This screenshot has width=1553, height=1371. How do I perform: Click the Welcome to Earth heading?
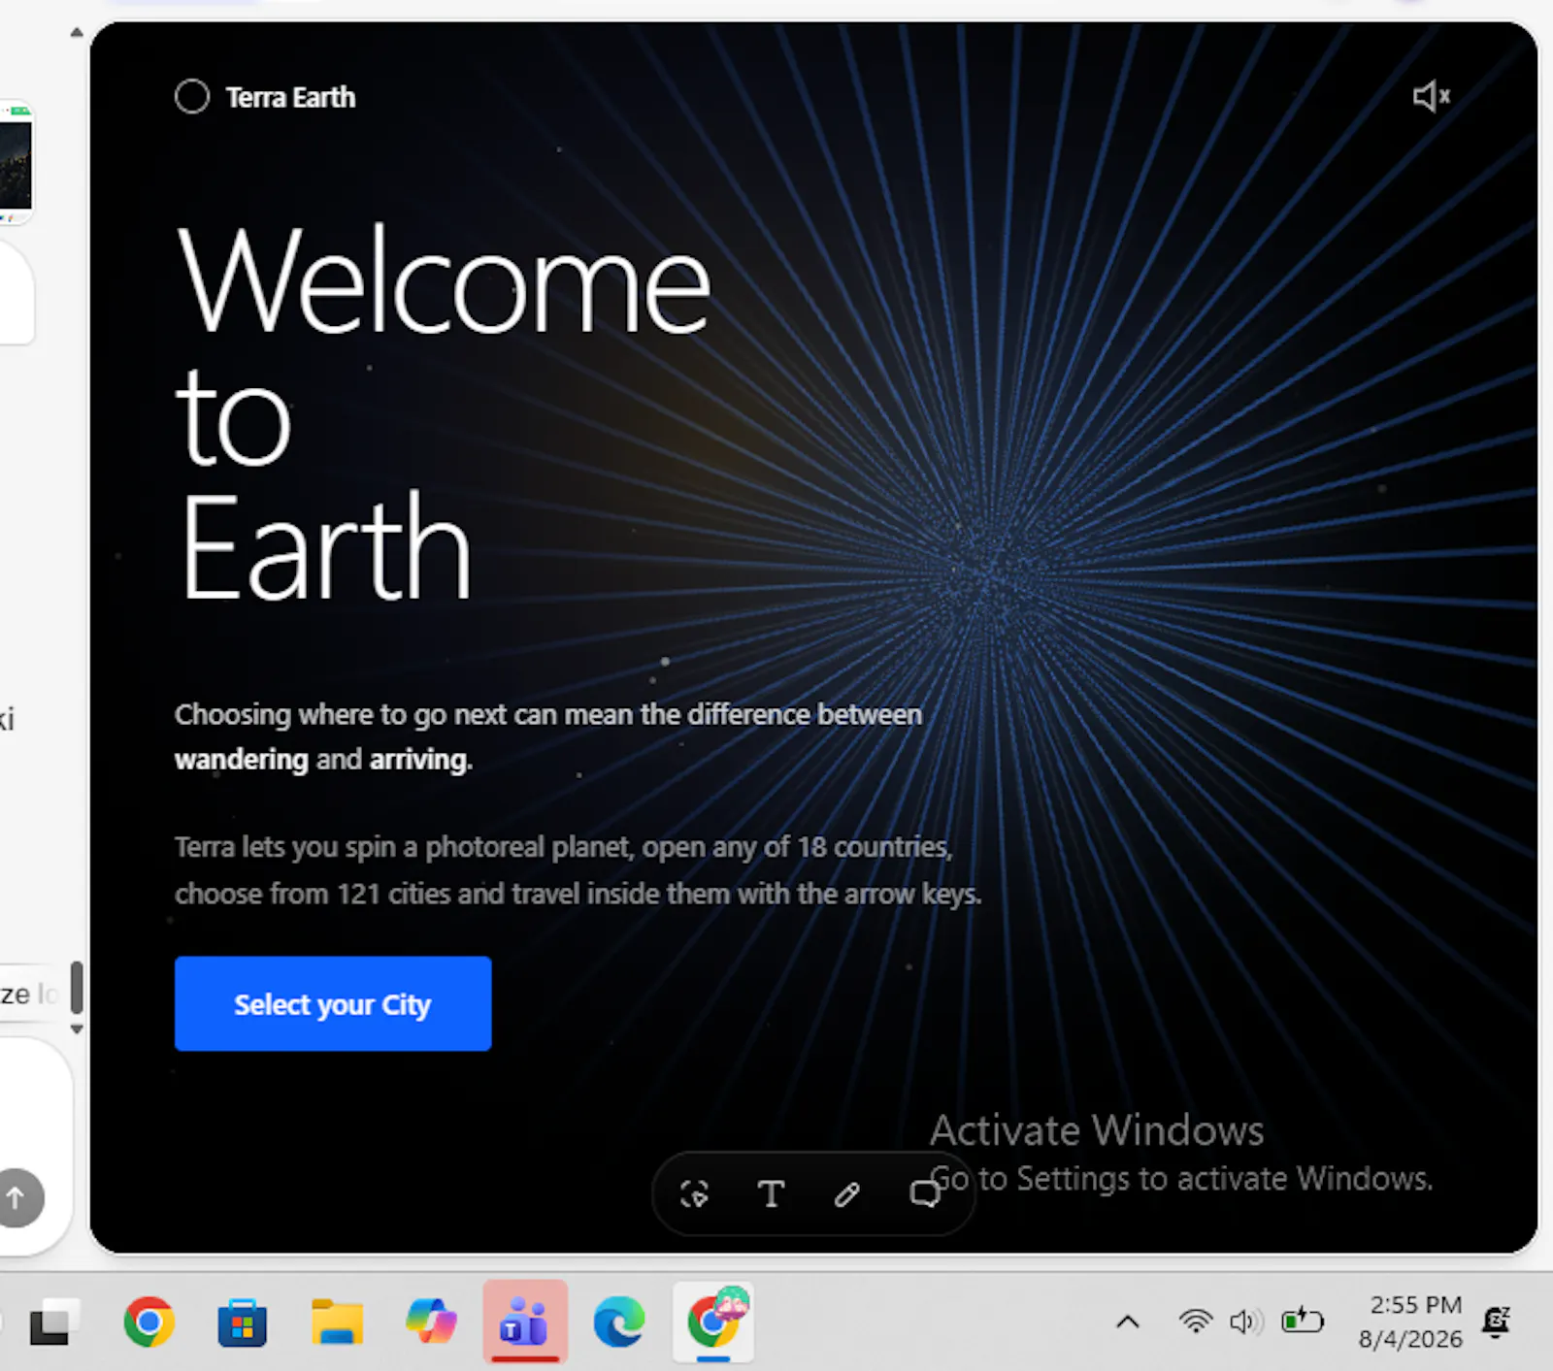(x=444, y=413)
